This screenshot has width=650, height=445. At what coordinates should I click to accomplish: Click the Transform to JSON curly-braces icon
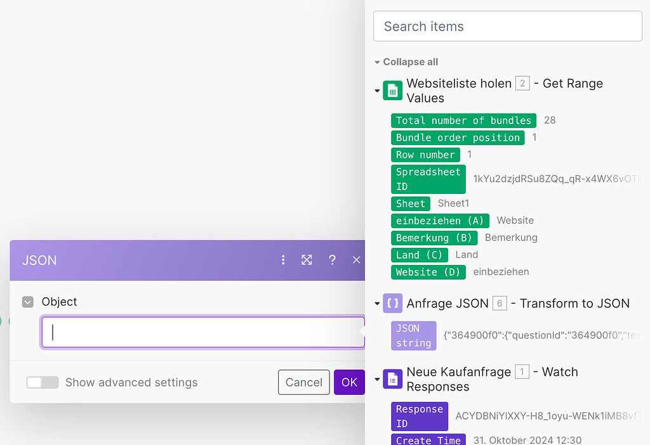coord(392,303)
